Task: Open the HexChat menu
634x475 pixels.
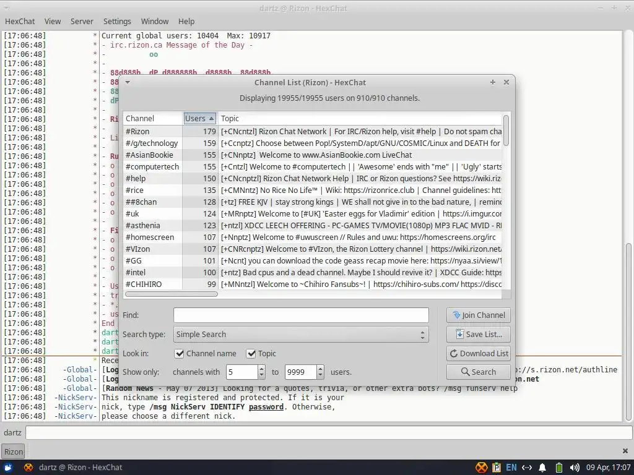Action: [20, 22]
